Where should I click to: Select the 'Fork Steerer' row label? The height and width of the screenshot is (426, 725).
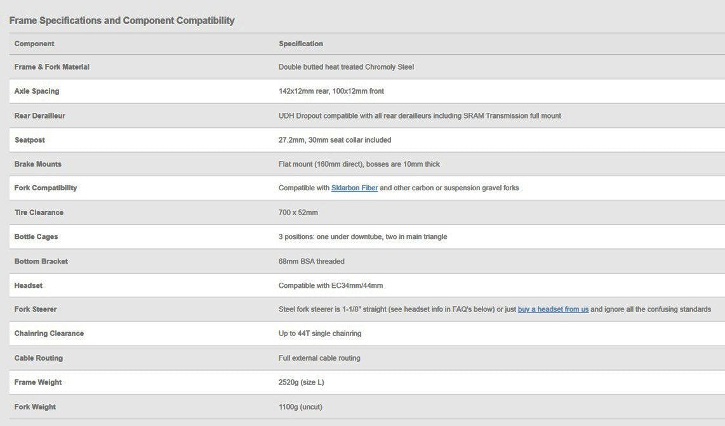(36, 309)
